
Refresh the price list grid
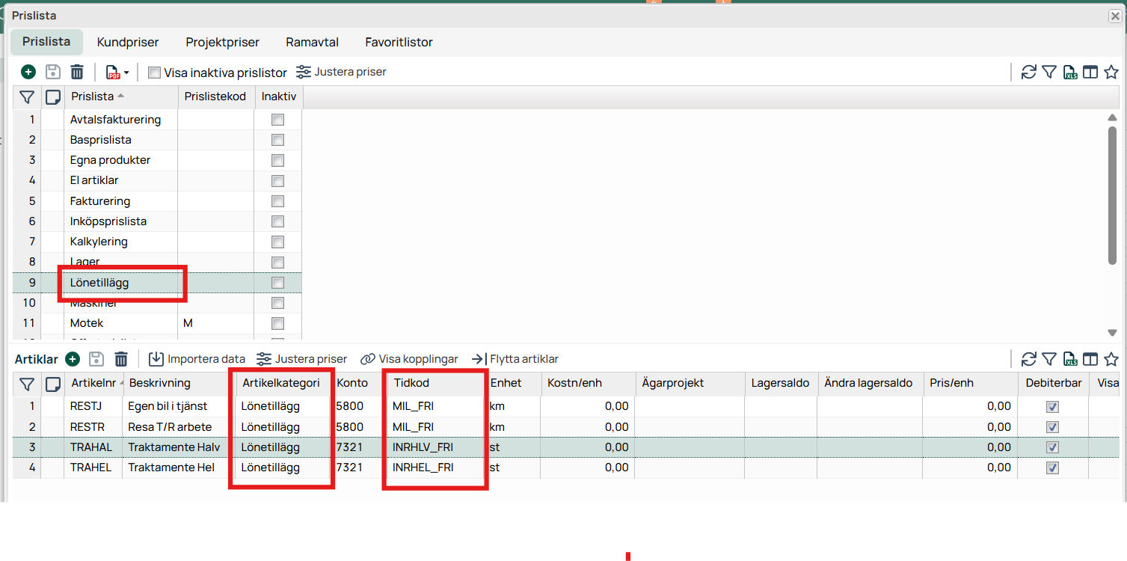1029,73
